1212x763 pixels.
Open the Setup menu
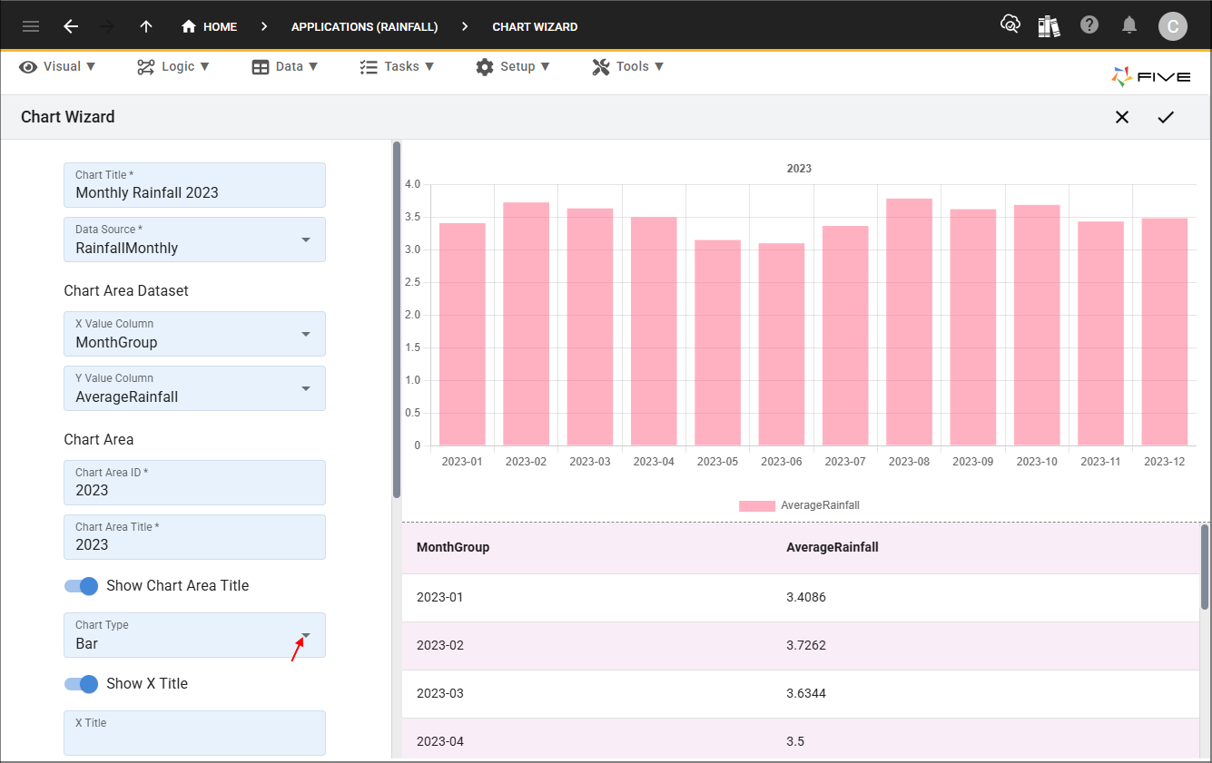(513, 66)
